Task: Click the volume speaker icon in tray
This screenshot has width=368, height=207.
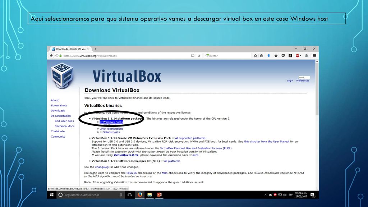Action: click(285, 195)
